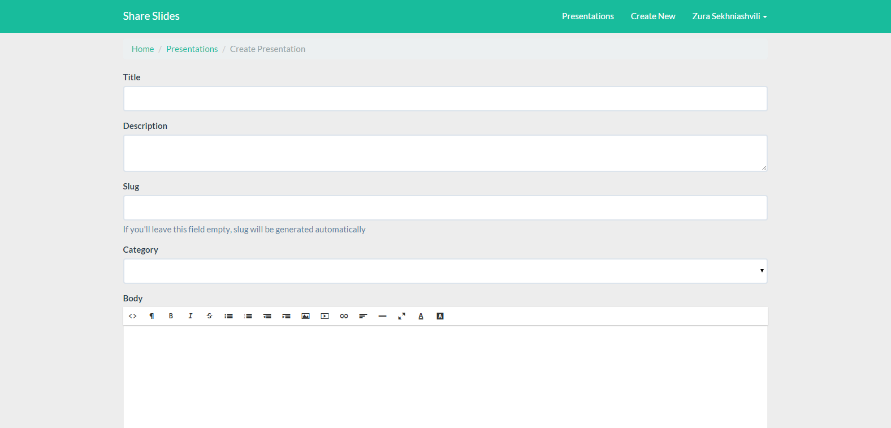Open Presentations in top navbar
The width and height of the screenshot is (891, 428).
click(x=588, y=16)
